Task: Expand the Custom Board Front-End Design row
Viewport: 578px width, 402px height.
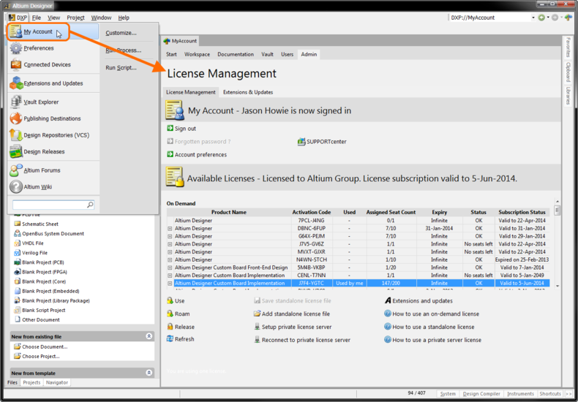Action: [170, 268]
